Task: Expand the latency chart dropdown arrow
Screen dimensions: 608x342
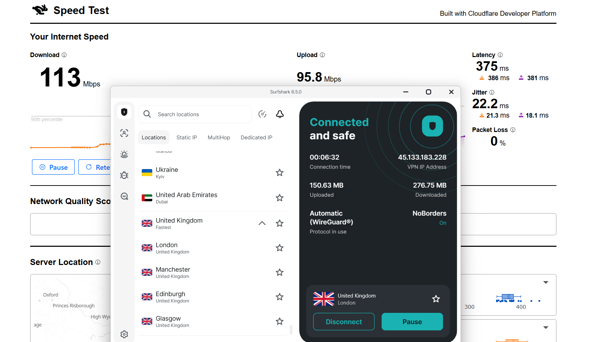Action: pos(546,282)
